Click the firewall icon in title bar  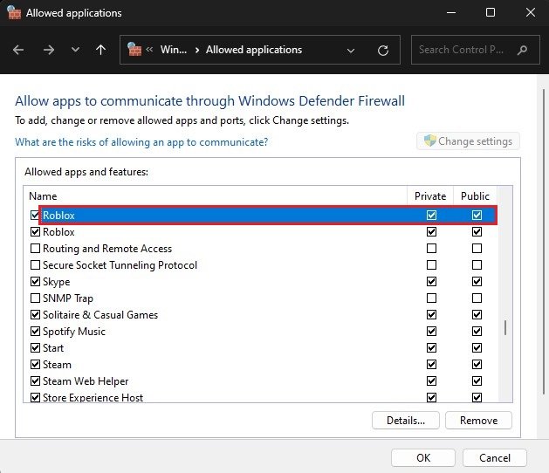tap(14, 13)
